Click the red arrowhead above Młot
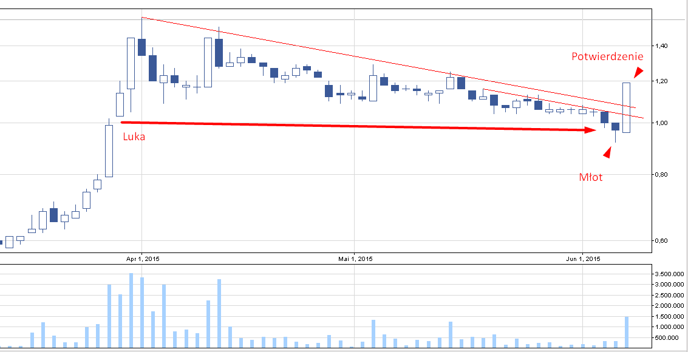688x352 pixels. pyautogui.click(x=607, y=152)
